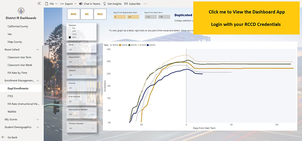Click the 18WIN legend color marker

tap(111, 45)
